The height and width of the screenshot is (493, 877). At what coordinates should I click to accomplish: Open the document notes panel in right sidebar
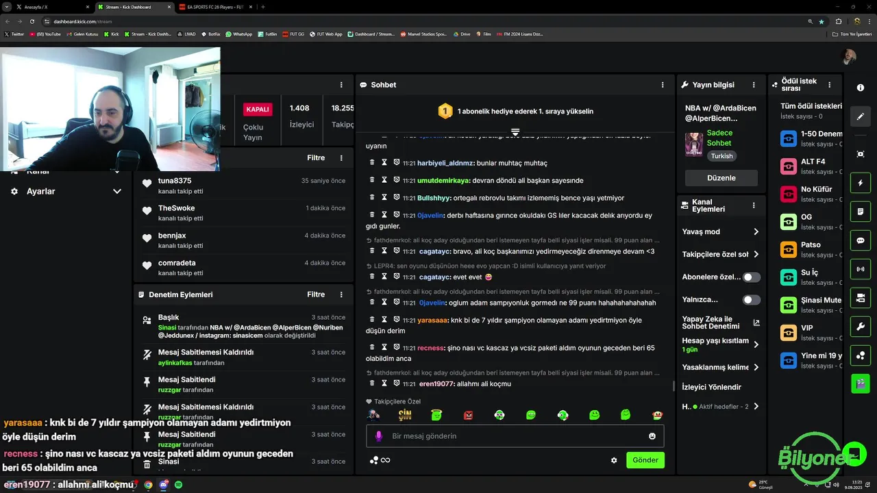click(861, 212)
